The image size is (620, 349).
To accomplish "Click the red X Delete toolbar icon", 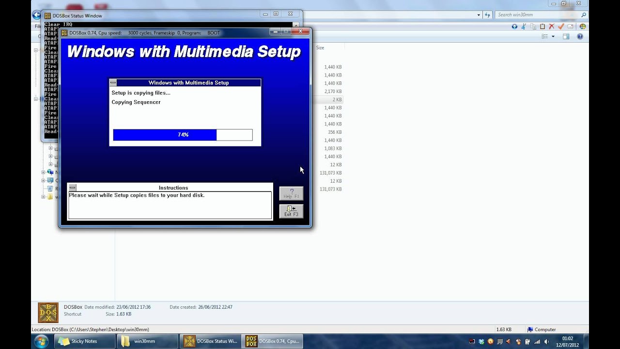I will (x=551, y=27).
